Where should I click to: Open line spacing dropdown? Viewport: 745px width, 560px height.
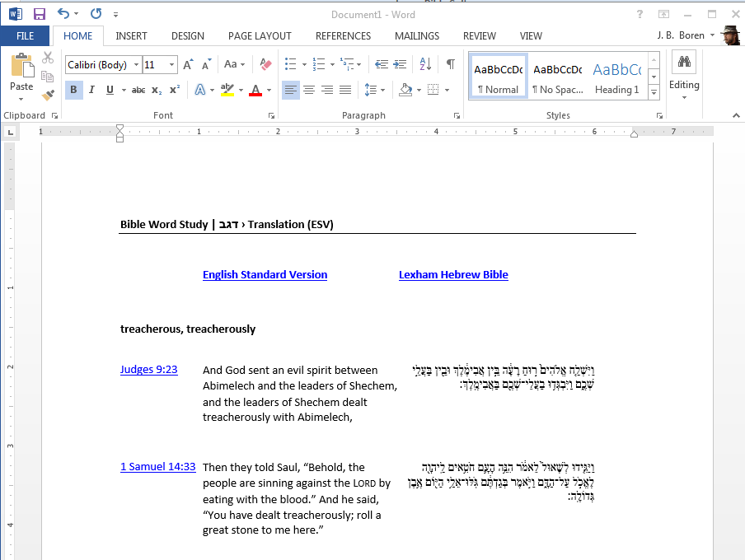[x=374, y=90]
